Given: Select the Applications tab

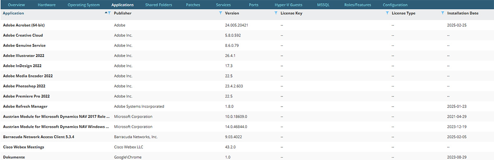Looking at the screenshot, I should point(122,5).
